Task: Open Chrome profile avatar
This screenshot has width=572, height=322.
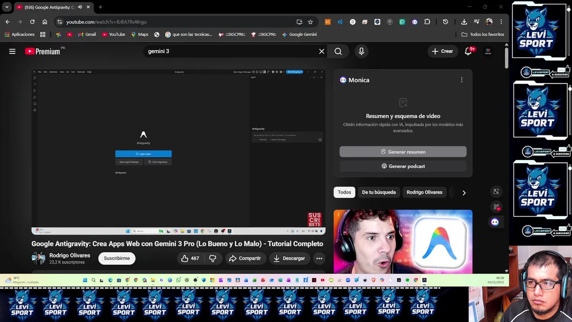Action: (x=489, y=22)
